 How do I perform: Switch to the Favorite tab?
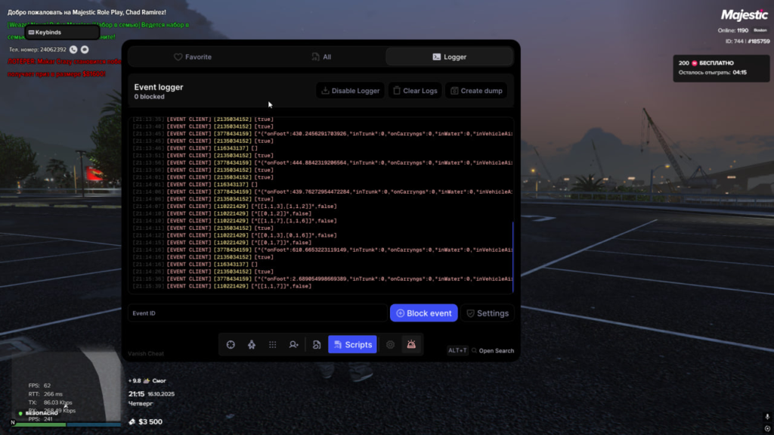point(193,57)
